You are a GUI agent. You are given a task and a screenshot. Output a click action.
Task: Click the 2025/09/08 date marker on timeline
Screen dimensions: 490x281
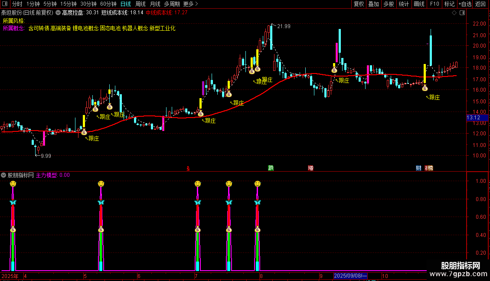point(350,276)
